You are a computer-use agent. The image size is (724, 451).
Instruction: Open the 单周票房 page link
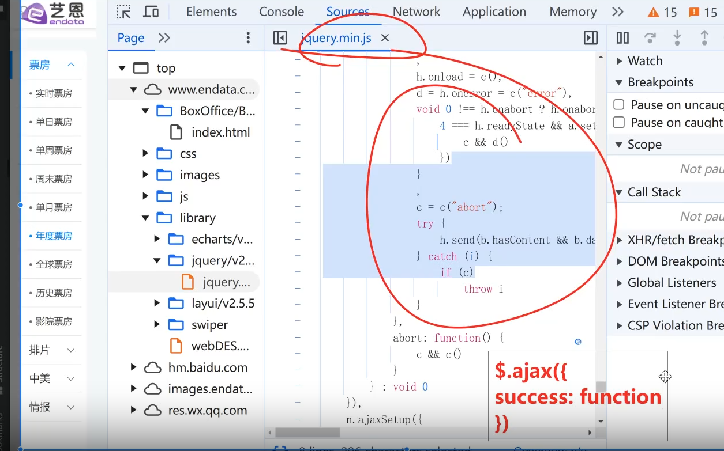(54, 150)
